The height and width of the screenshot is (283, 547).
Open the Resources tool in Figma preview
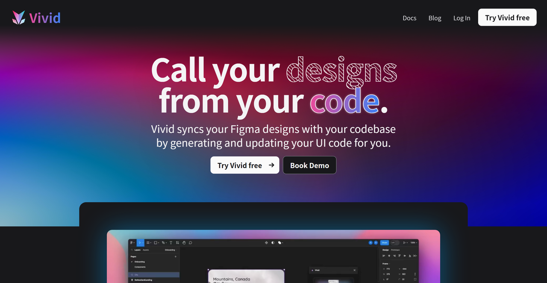pos(177,242)
